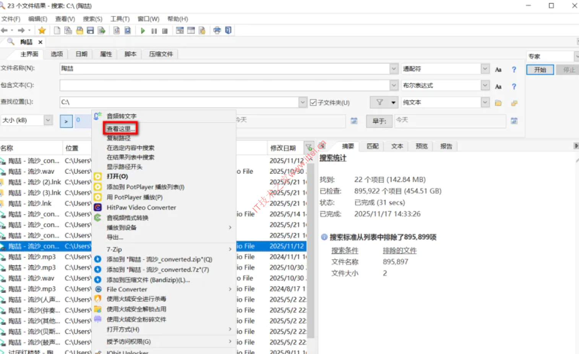Select 查看这里... in the context menu

tap(120, 129)
